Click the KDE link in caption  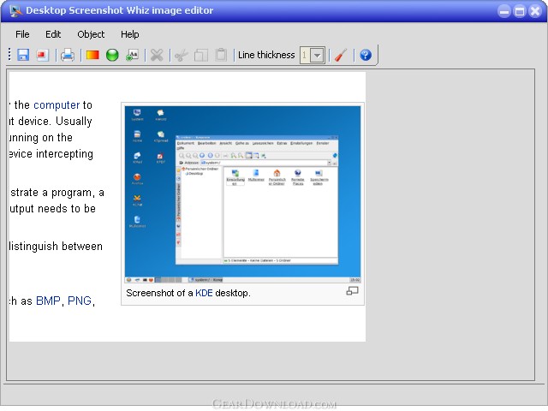coord(204,293)
